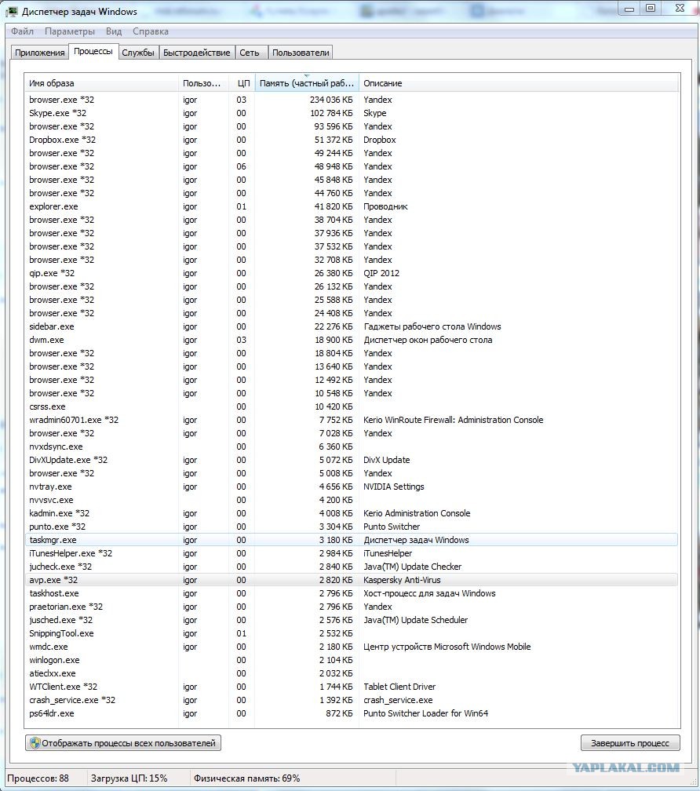Click Физическая память: 69% status entry
This screenshot has width=700, height=791.
[246, 778]
